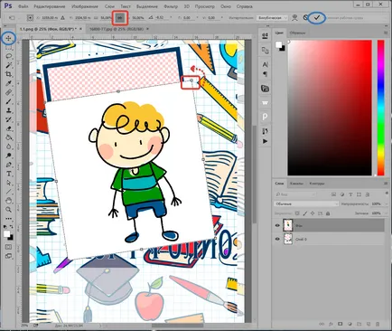The image size is (392, 331).
Task: Select the Path Selection tool
Action: [8, 183]
